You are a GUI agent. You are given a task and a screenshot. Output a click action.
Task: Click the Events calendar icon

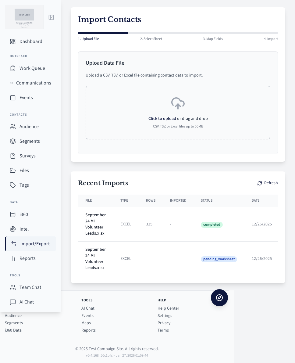tap(13, 98)
